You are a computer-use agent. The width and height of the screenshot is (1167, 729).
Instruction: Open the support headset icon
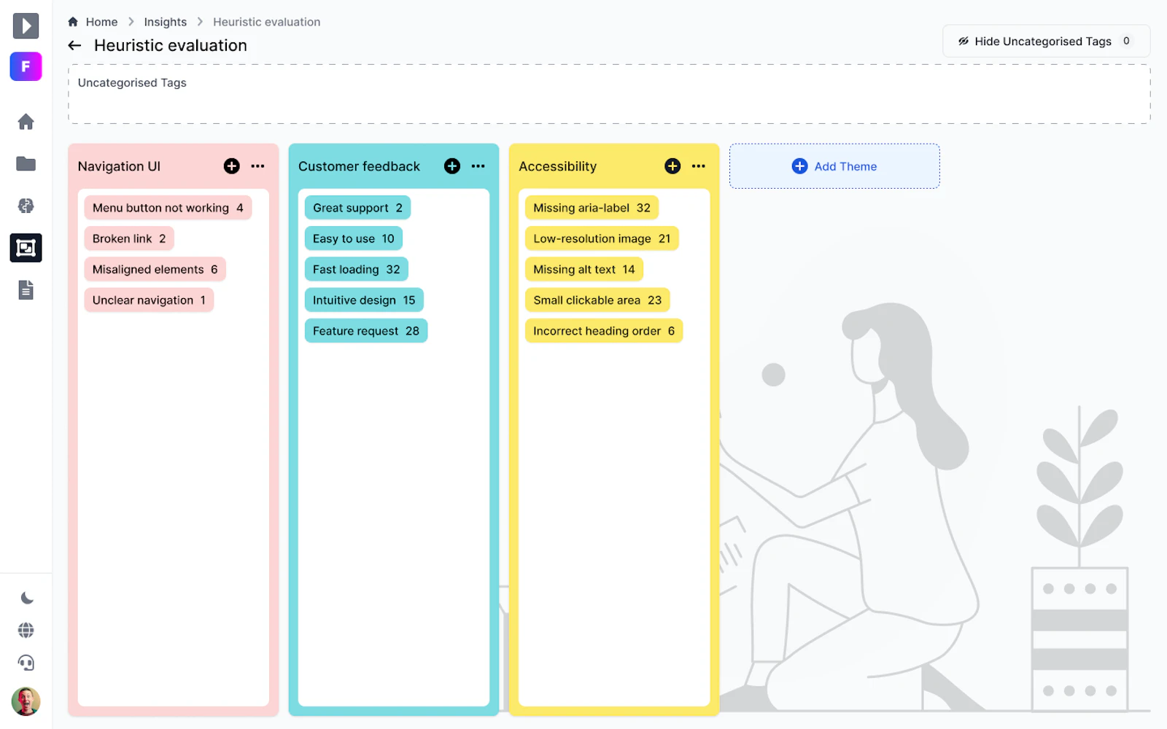coord(26,663)
